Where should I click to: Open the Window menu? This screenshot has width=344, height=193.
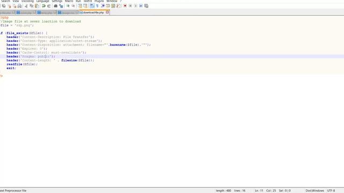coord(112,1)
